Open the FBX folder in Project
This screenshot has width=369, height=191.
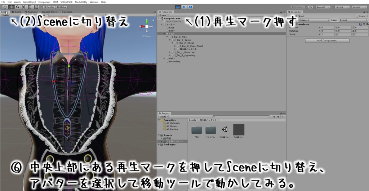point(197,130)
